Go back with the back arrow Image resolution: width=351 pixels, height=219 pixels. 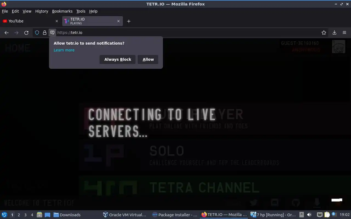(x=7, y=33)
